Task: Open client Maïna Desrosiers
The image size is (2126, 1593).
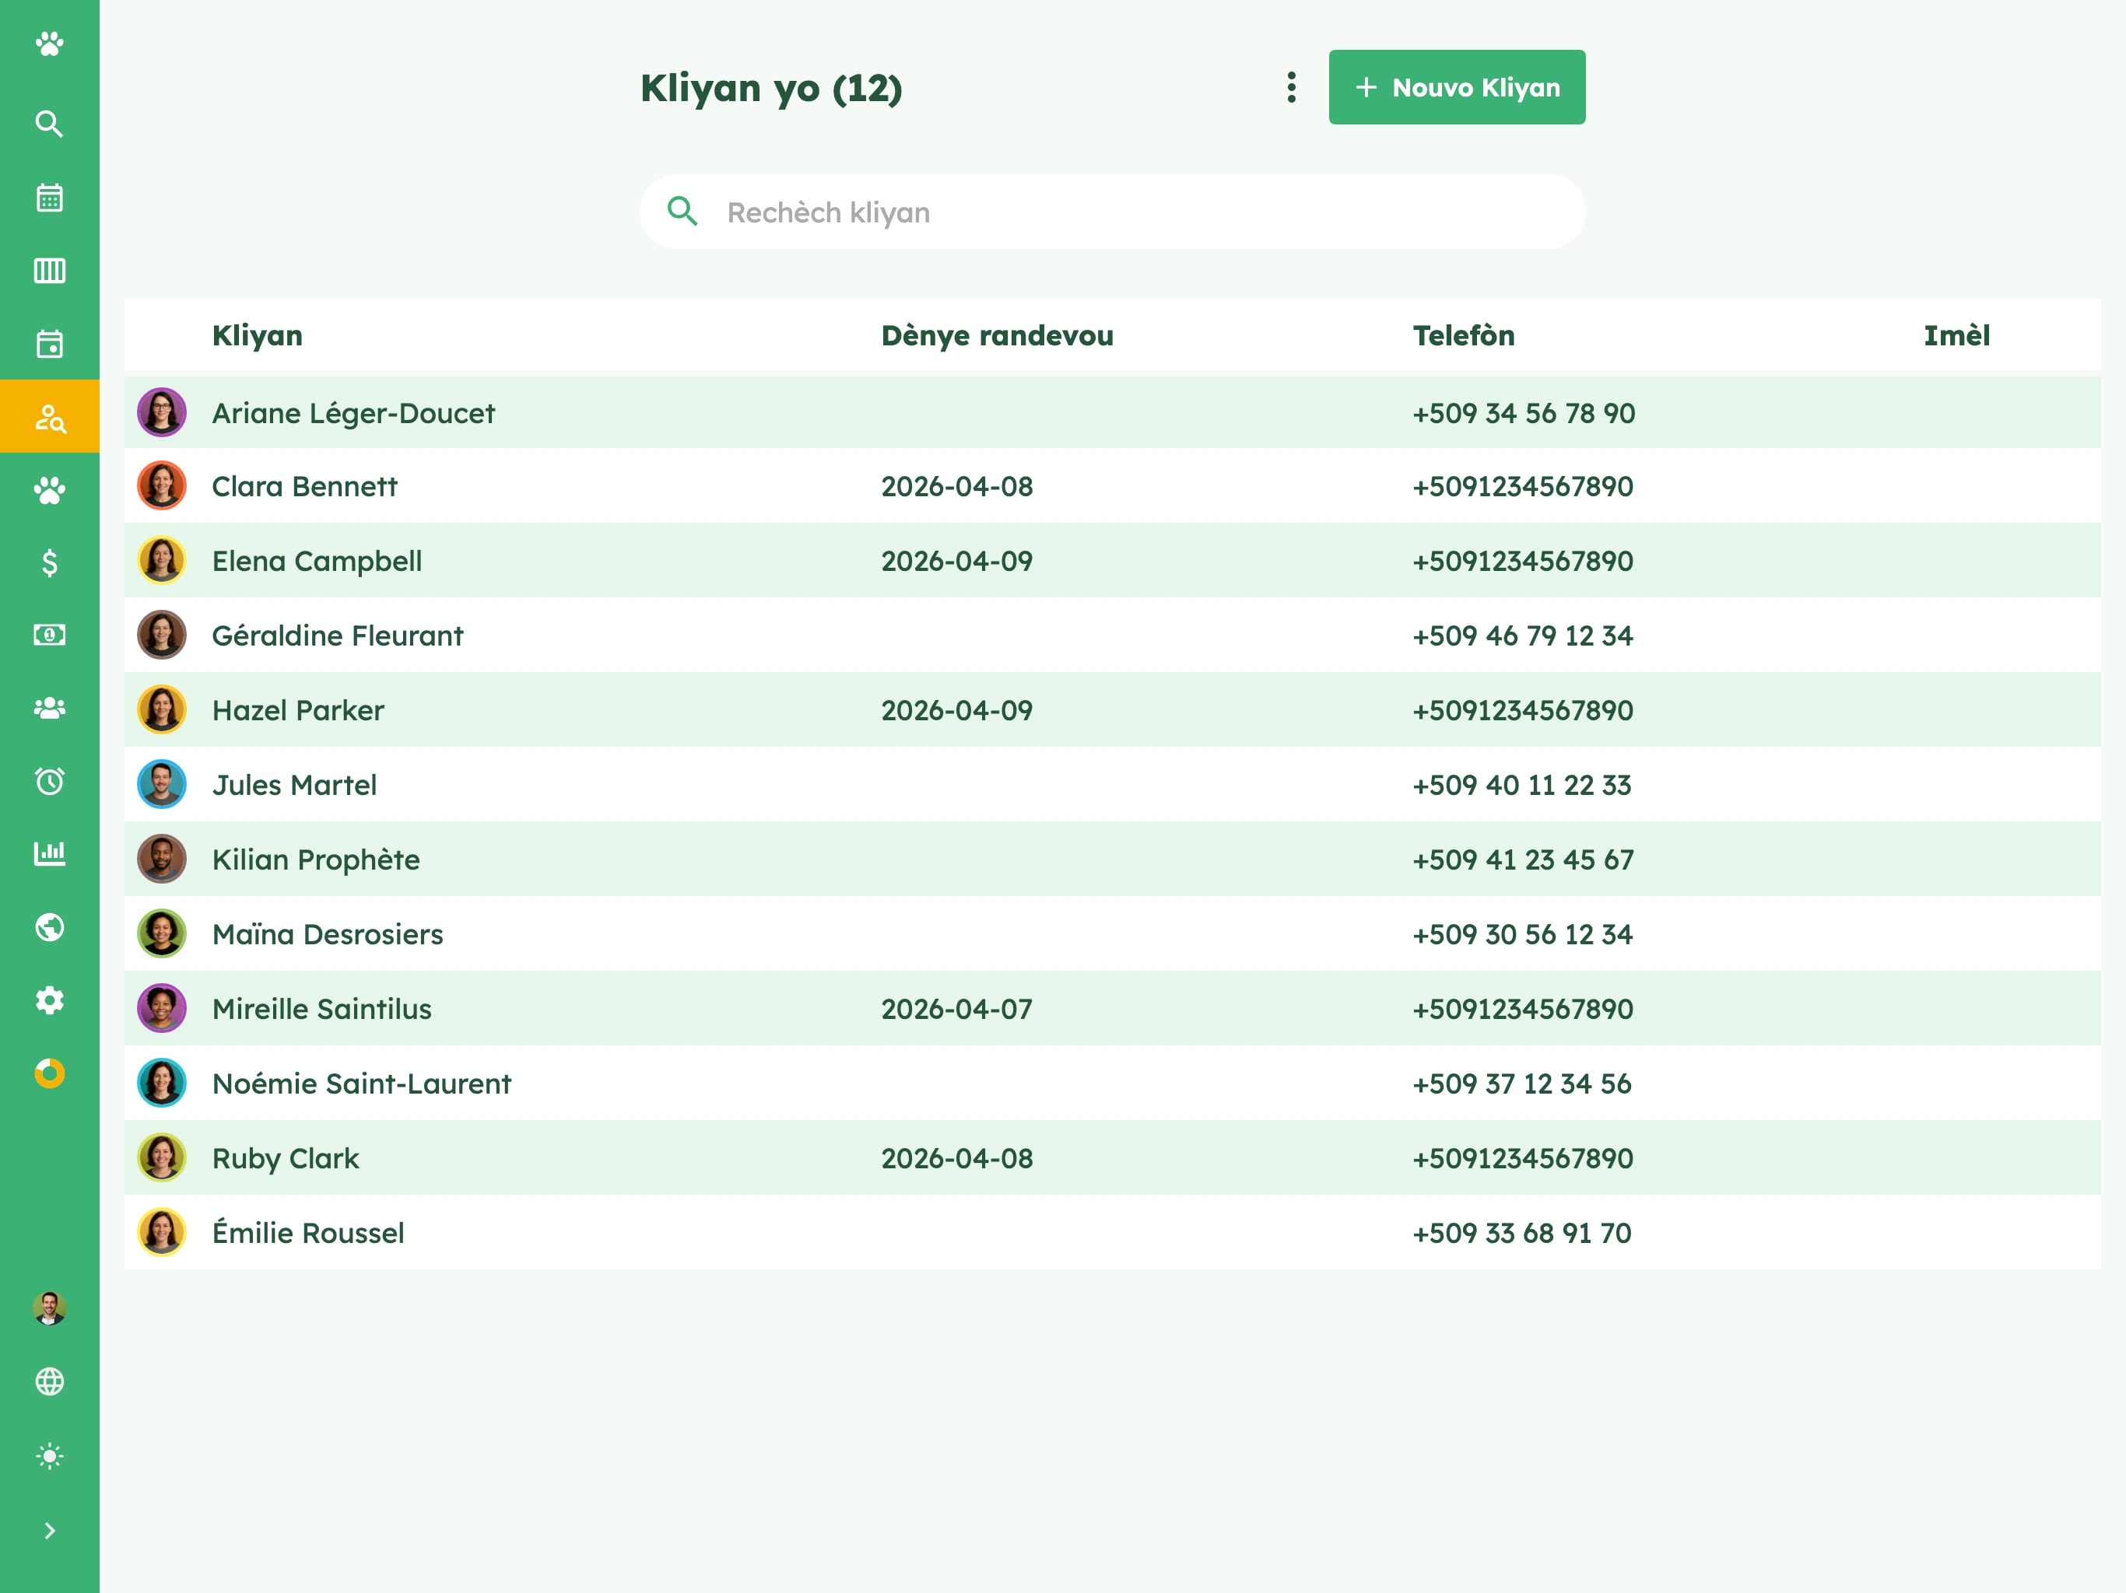Action: 1112,934
